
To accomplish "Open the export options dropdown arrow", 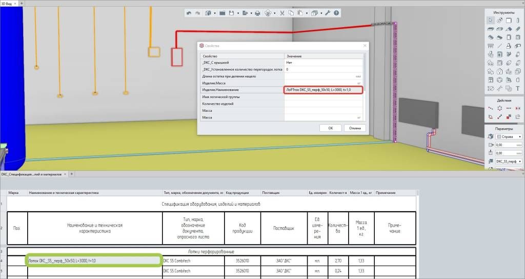I will 251,13.
